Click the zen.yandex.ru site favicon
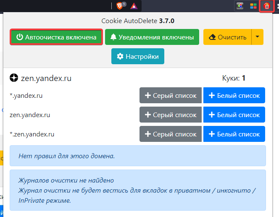279x217 pixels. (x=14, y=78)
